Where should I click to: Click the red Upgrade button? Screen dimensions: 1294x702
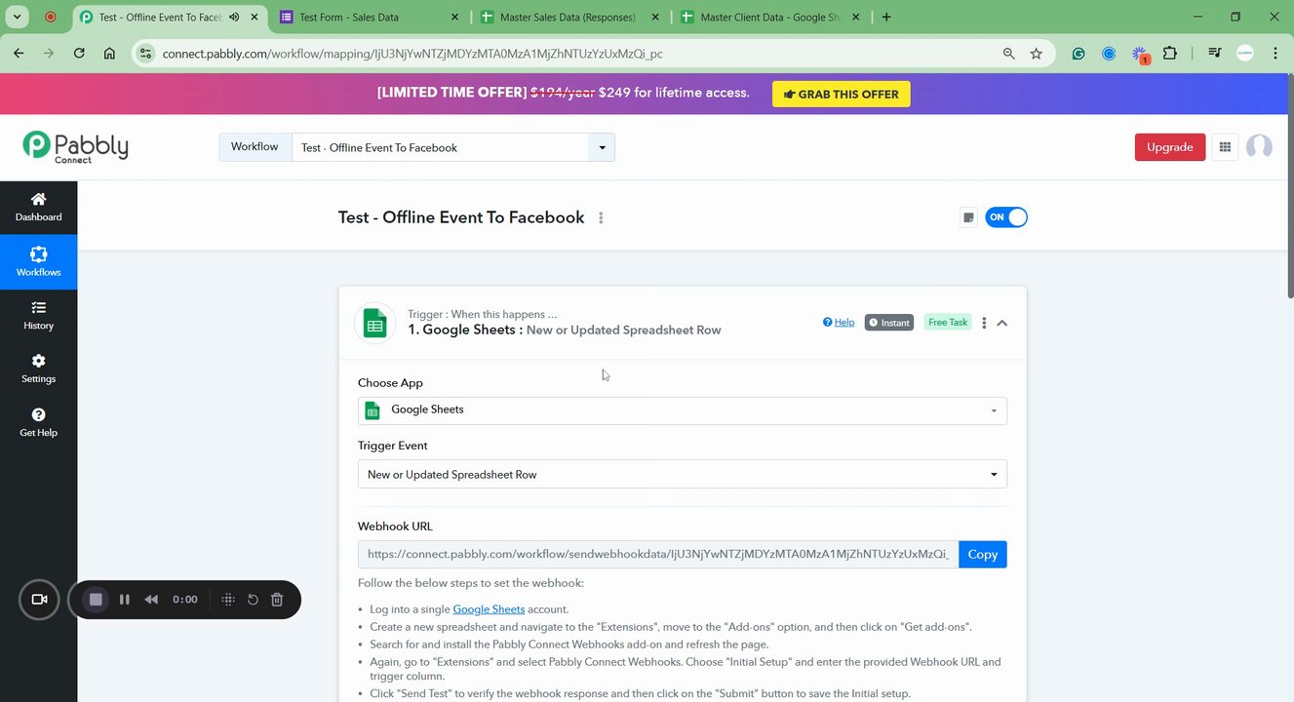coord(1170,147)
